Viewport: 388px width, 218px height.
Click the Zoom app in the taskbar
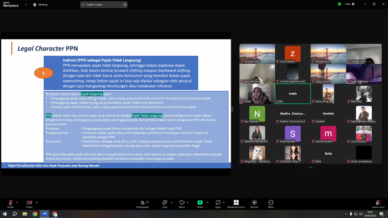coord(44,214)
